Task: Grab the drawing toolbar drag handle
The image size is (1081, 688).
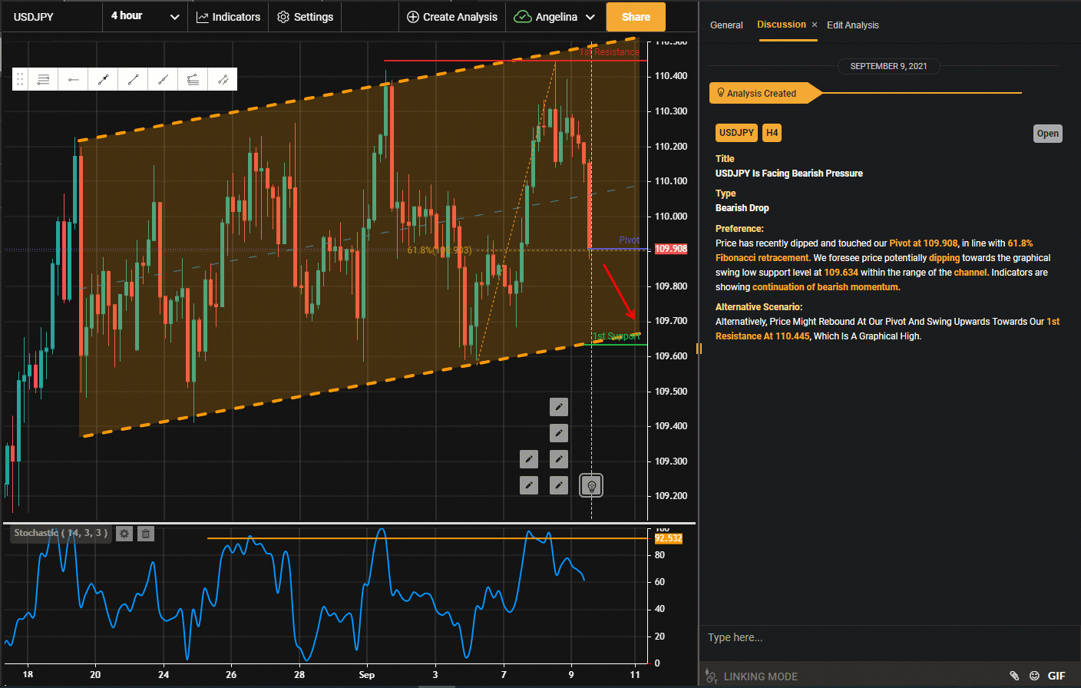Action: (x=20, y=79)
